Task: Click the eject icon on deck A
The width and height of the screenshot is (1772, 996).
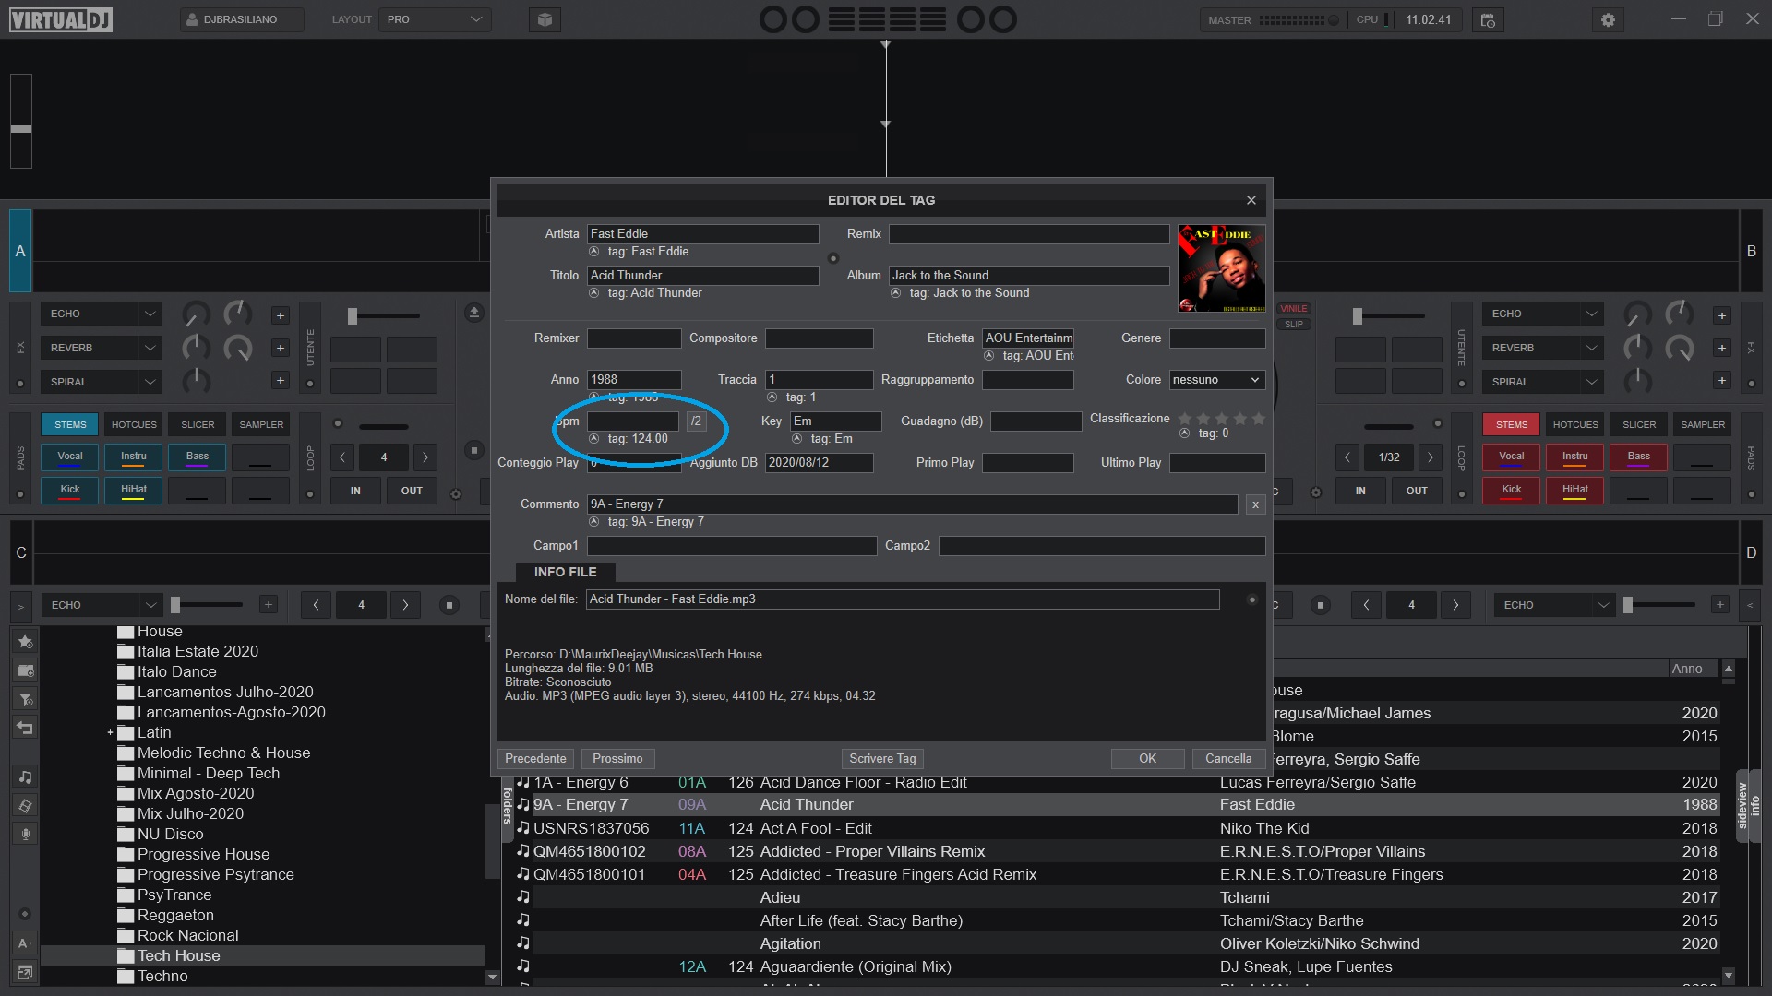Action: pyautogui.click(x=473, y=313)
